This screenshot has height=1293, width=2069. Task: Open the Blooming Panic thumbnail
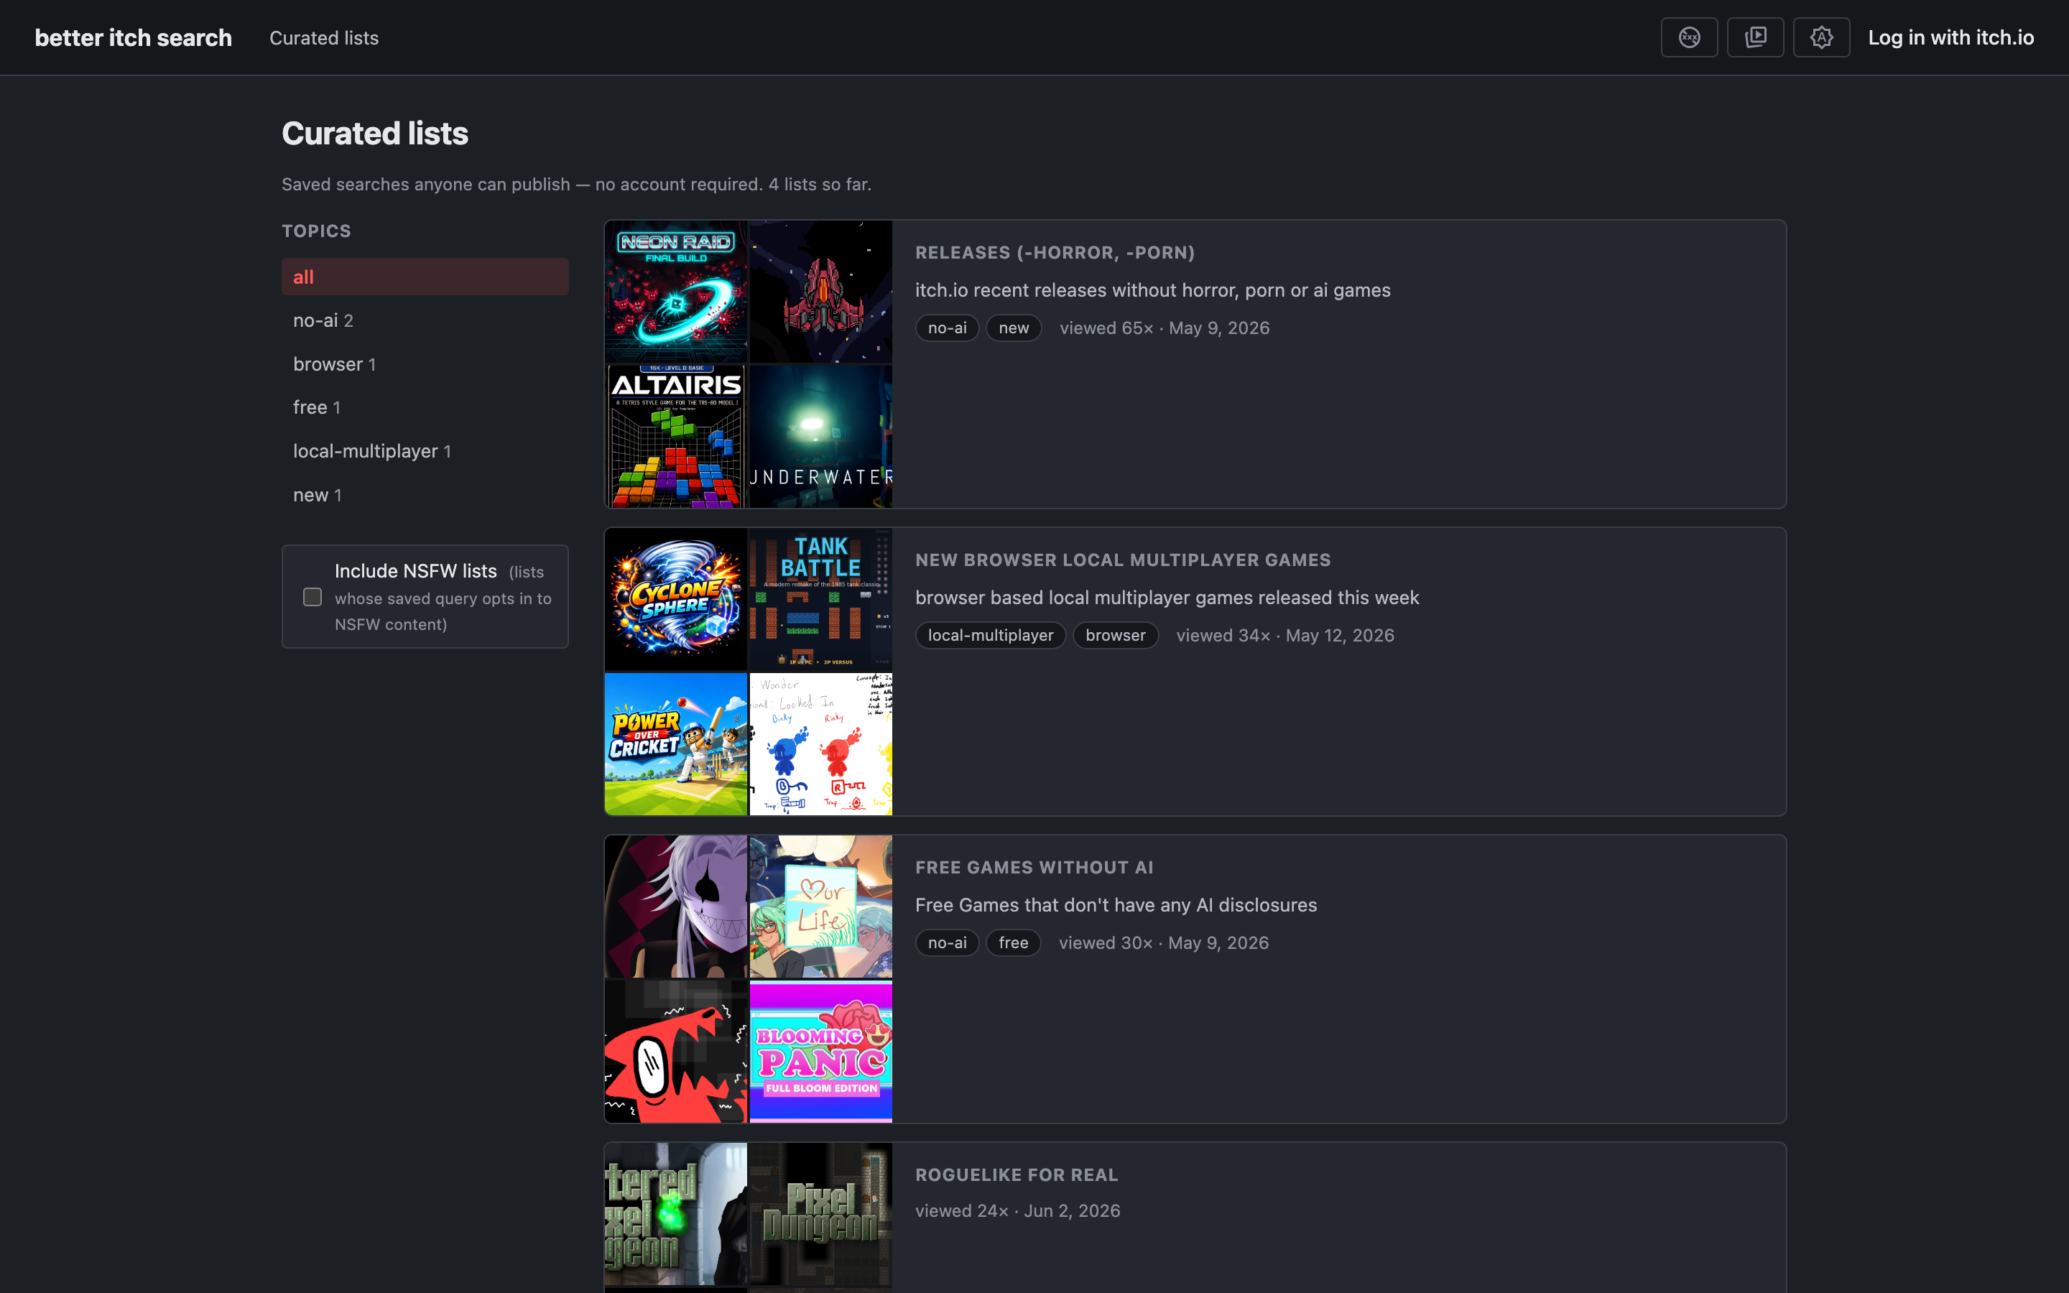(820, 1051)
